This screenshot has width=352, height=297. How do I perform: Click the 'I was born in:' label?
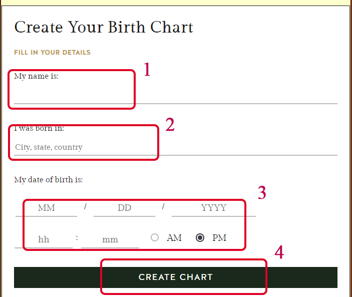(39, 128)
